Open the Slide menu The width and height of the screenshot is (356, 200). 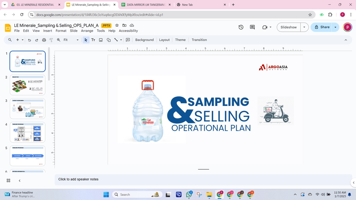coord(73,31)
